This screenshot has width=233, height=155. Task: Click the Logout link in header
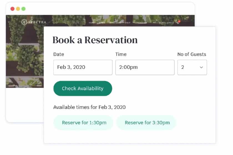[170, 23]
